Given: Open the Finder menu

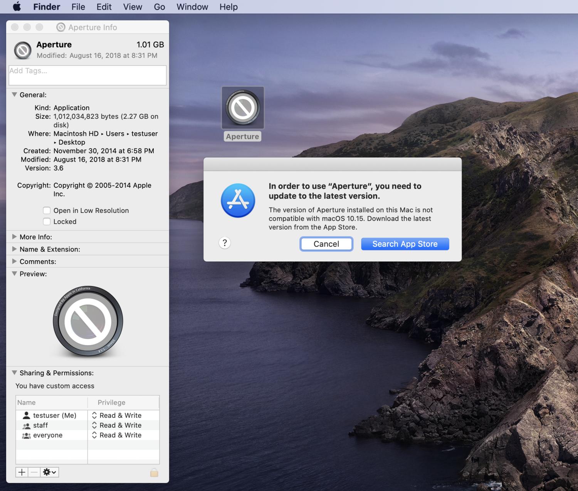Looking at the screenshot, I should (47, 7).
